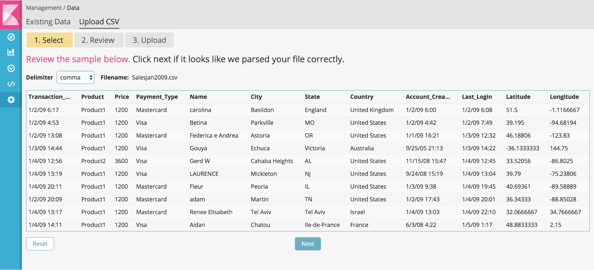Select the Upload CSV tab
Image resolution: width=594 pixels, height=270 pixels.
99,22
